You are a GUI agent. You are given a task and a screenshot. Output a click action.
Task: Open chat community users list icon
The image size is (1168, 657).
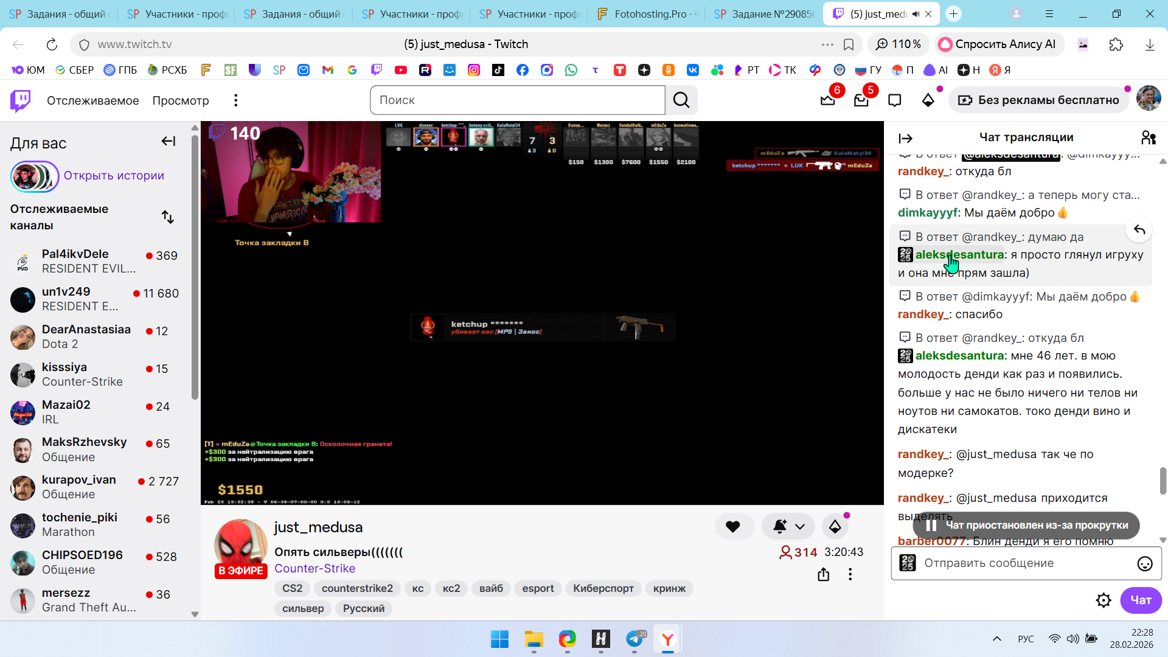tap(1148, 138)
